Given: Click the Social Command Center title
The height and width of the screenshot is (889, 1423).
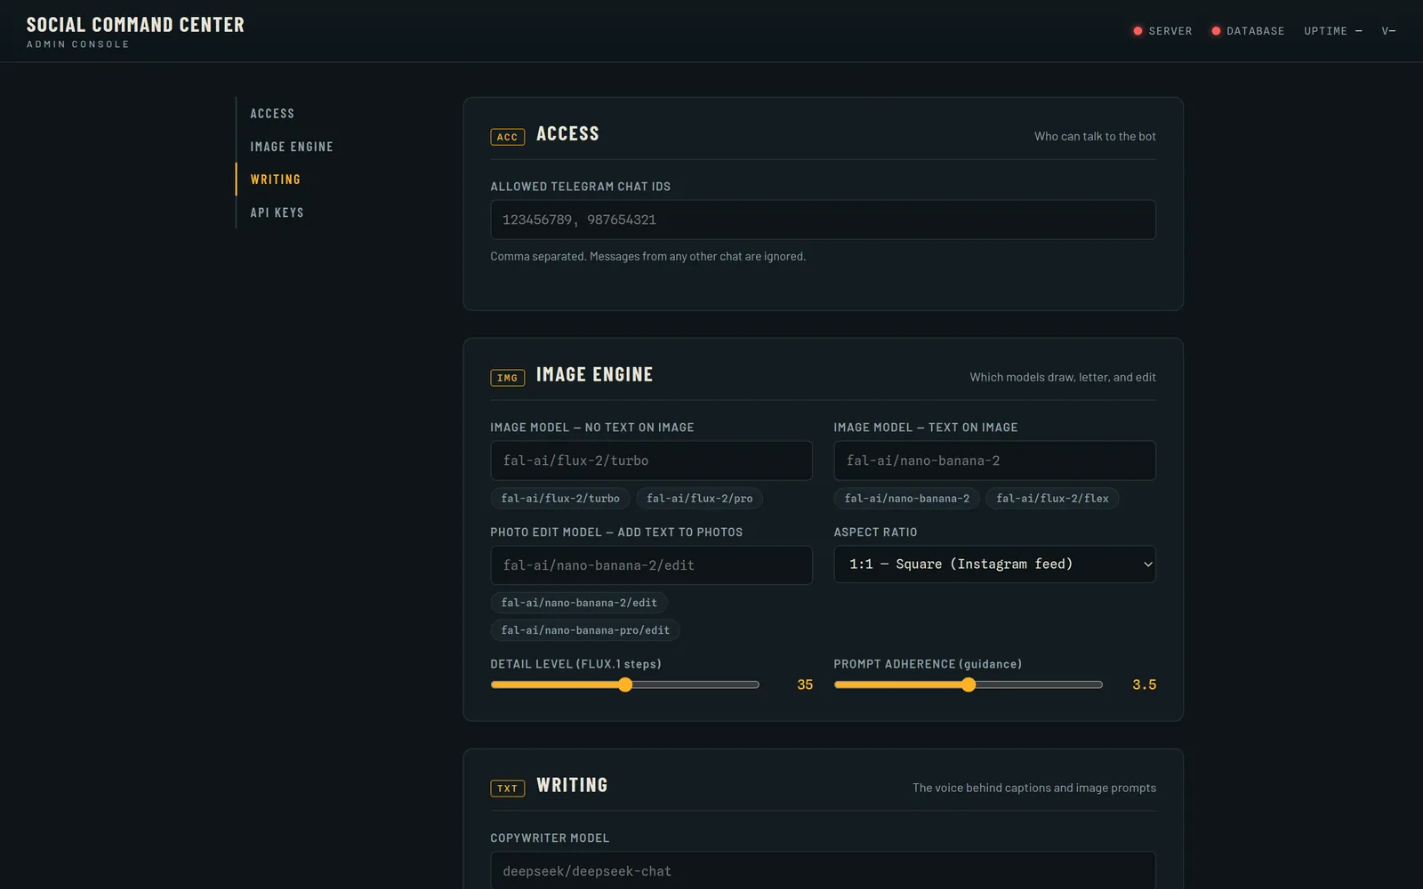Looking at the screenshot, I should pos(135,25).
